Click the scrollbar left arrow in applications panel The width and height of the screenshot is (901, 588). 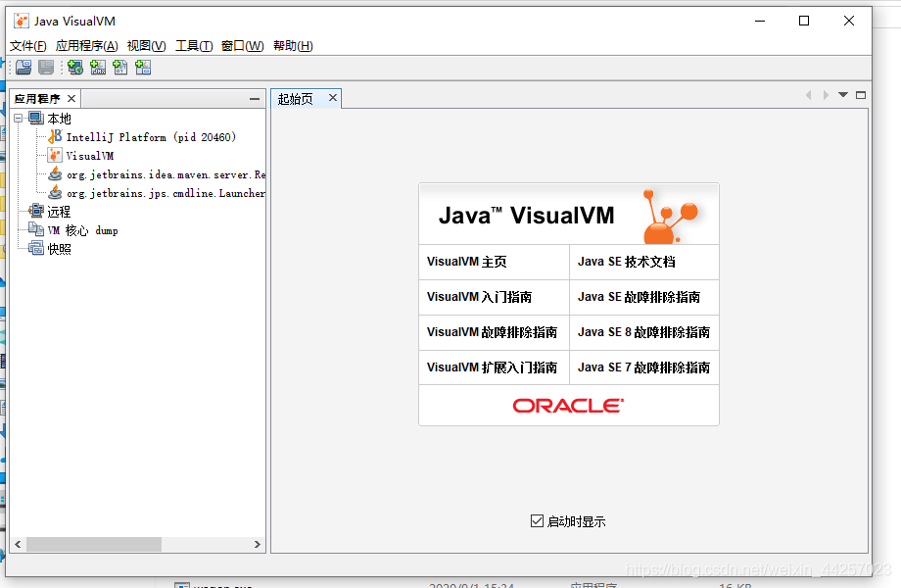[x=18, y=544]
